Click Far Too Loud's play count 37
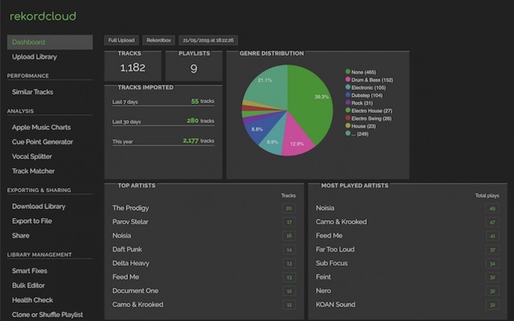The height and width of the screenshot is (321, 514). pos(492,249)
